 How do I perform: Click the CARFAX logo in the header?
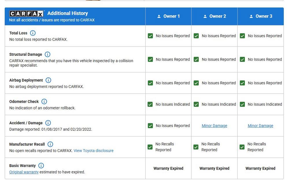[26, 14]
